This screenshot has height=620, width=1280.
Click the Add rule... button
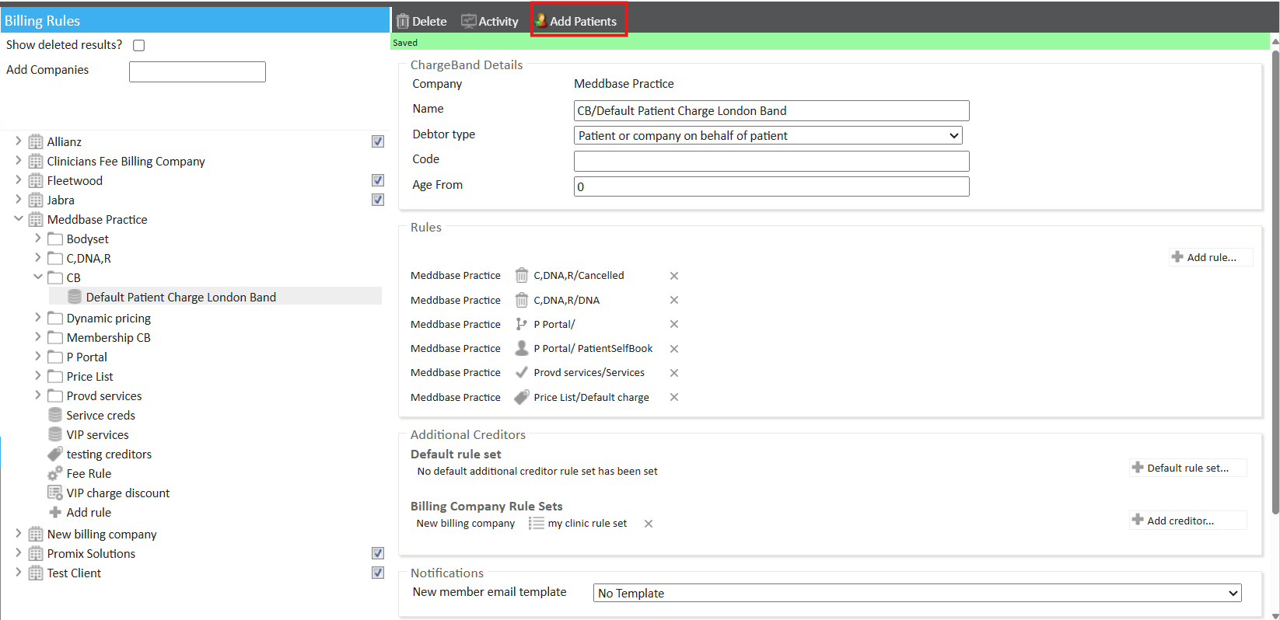[1210, 257]
